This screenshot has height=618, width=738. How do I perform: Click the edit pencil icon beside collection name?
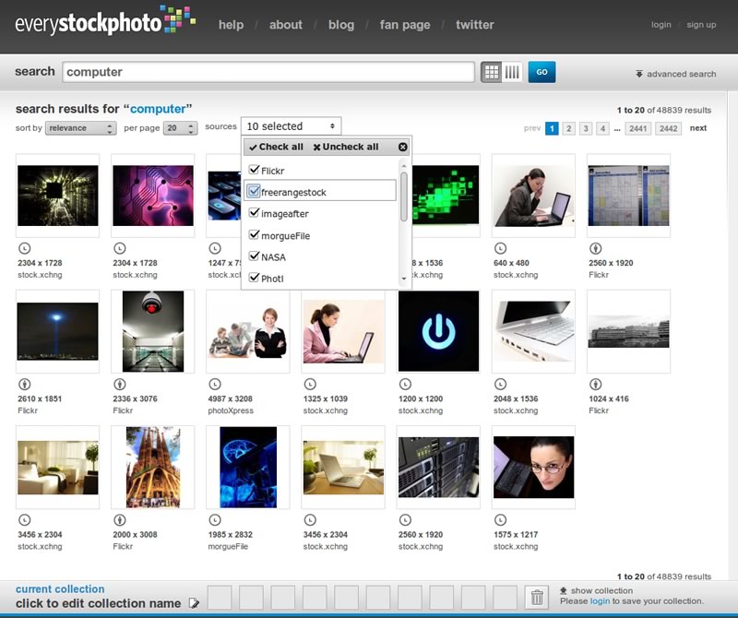pos(194,603)
